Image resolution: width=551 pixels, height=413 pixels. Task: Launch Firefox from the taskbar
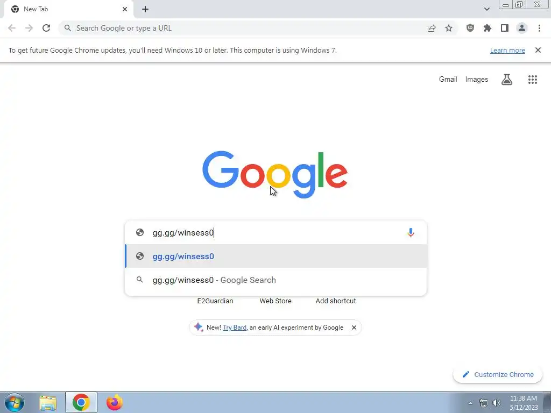coord(115,402)
